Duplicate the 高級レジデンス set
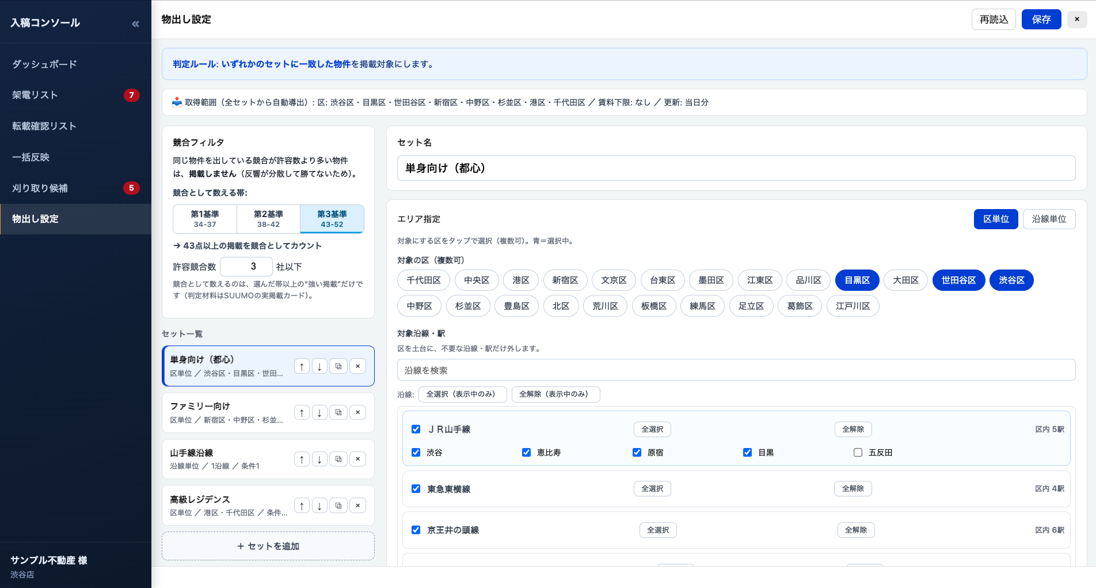This screenshot has width=1096, height=588. click(338, 506)
